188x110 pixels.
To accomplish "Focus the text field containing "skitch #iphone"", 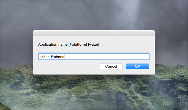I will [x=94, y=56].
